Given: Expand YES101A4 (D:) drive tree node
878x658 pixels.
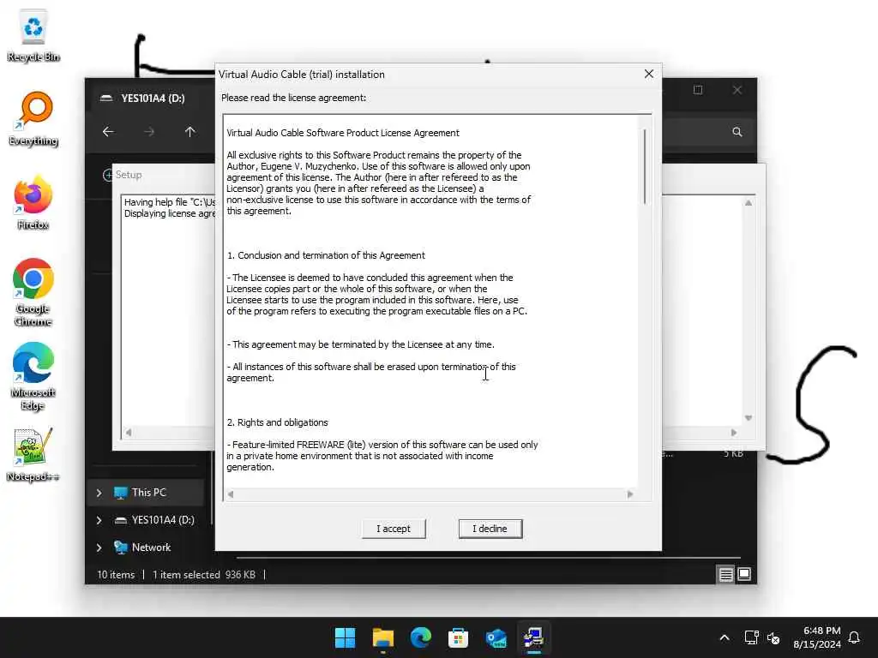Looking at the screenshot, I should 99,520.
